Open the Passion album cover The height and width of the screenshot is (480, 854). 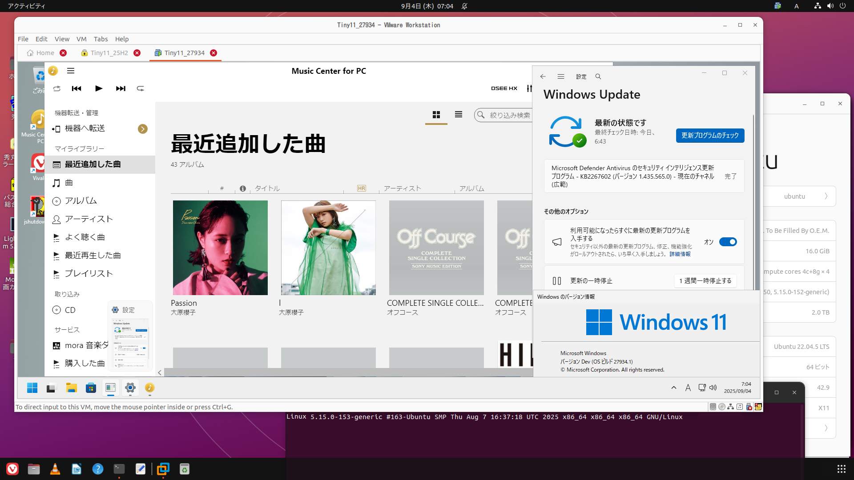220,248
